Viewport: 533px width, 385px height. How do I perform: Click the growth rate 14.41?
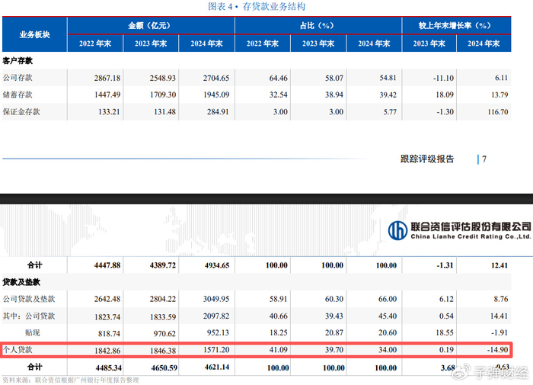click(x=499, y=316)
